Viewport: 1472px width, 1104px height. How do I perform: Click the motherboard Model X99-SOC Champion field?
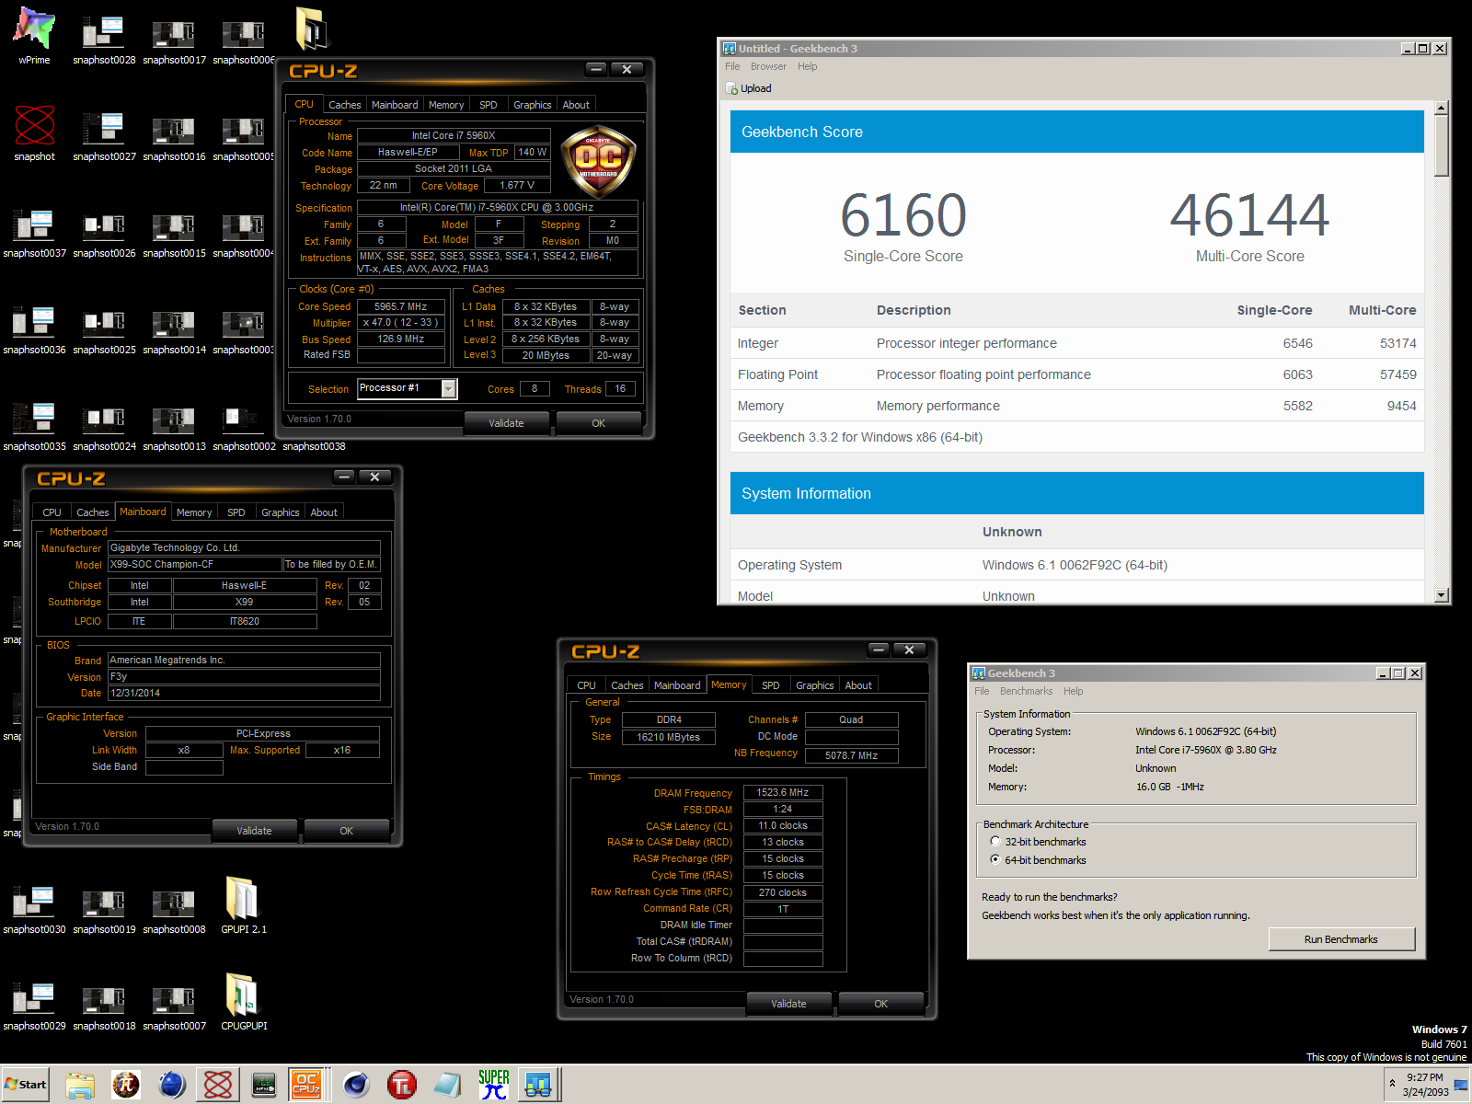194,564
